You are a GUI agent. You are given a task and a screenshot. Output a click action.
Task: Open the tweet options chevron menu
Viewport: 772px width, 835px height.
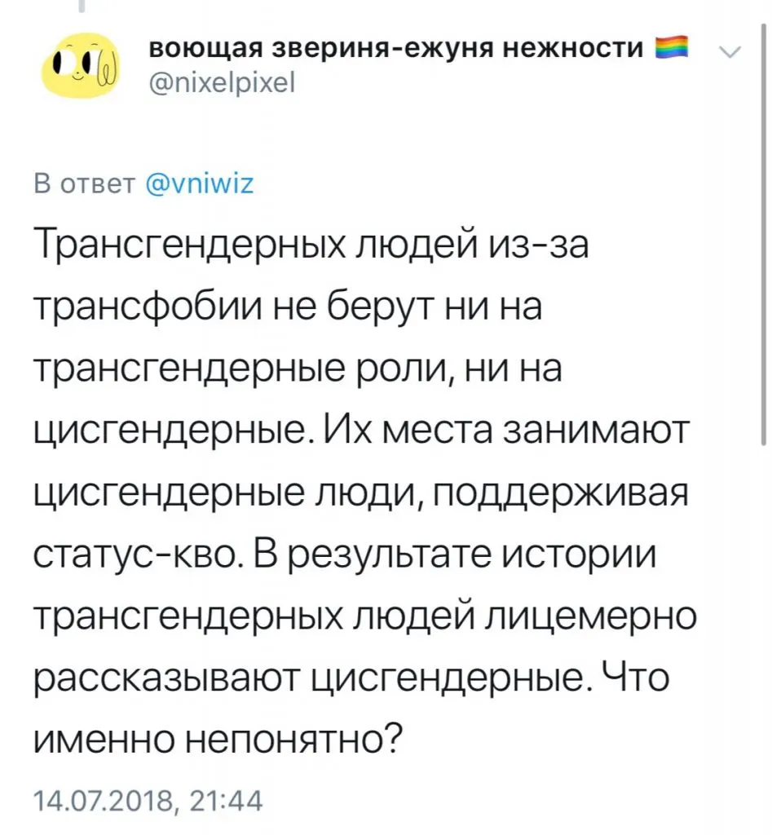[730, 51]
